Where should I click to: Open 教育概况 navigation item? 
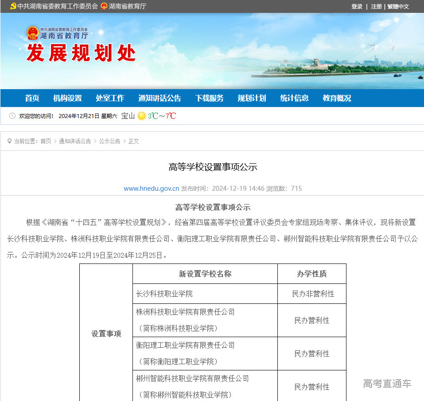click(337, 98)
